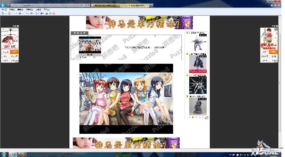This screenshot has height=157, width=285.
Task: Click the middle-right category cell in right ad
Action: coord(273,56)
